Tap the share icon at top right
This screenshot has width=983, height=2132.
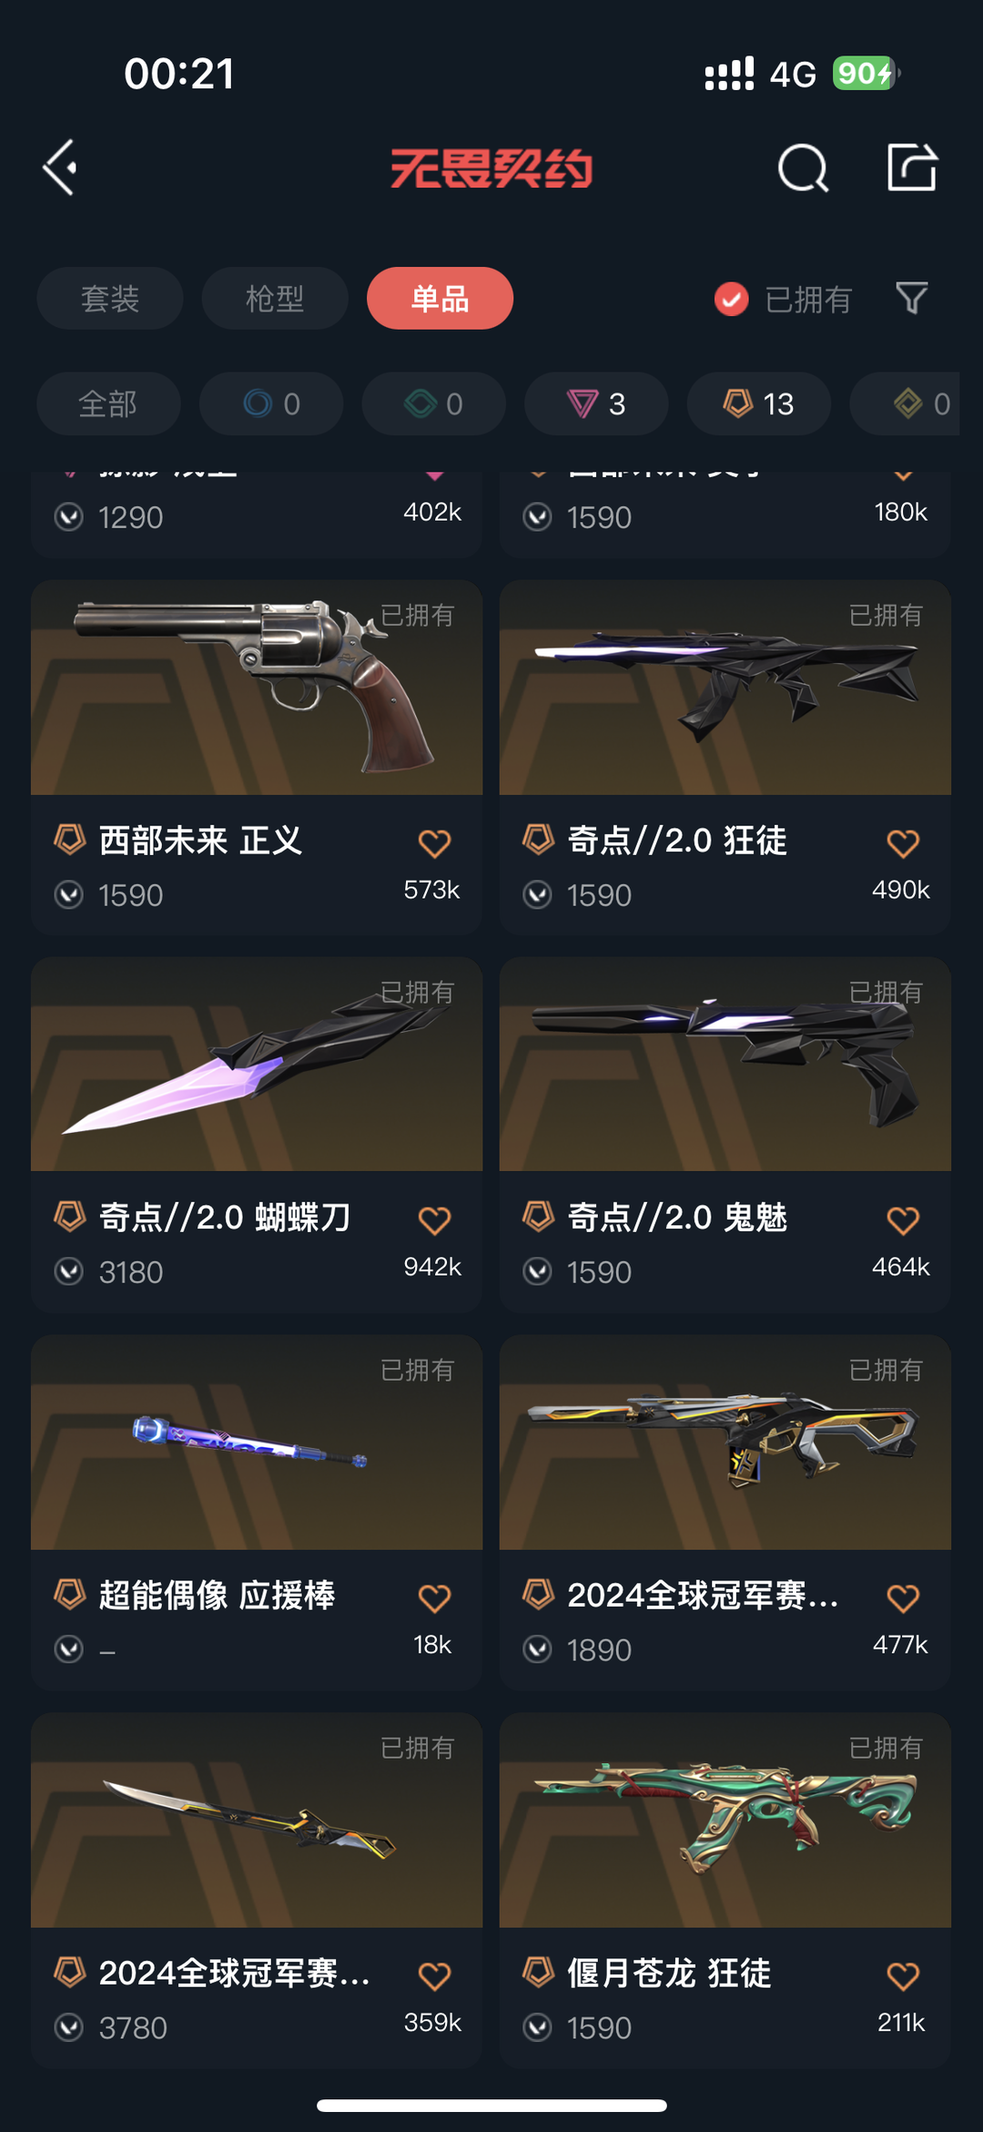(x=912, y=167)
